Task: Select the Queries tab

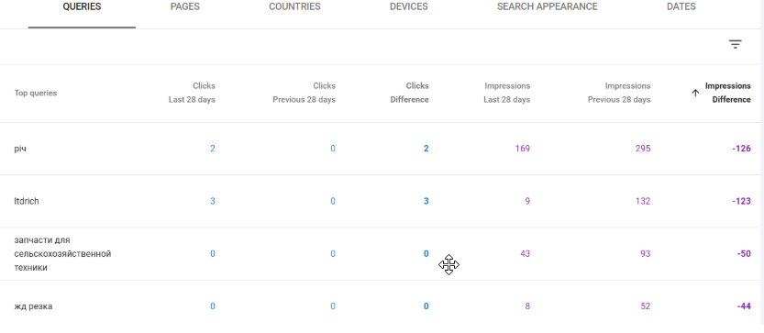Action: coord(82,6)
